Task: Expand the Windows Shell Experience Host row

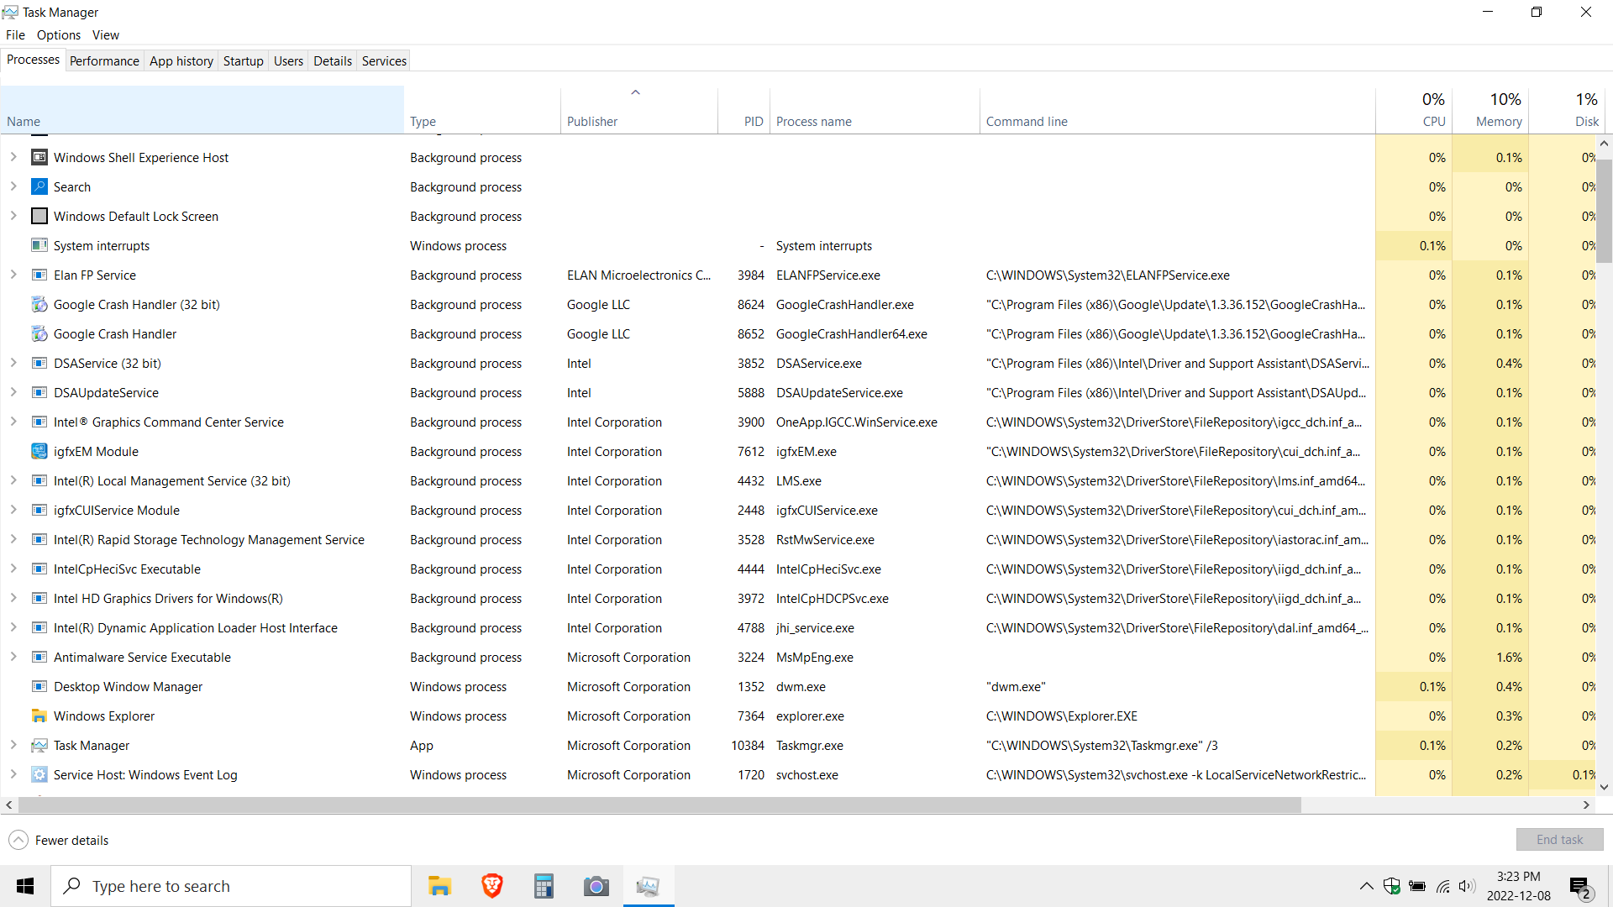Action: point(13,157)
